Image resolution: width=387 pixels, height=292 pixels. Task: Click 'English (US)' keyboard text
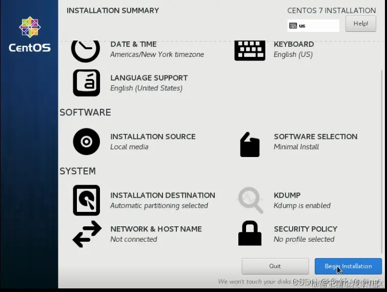pos(293,54)
